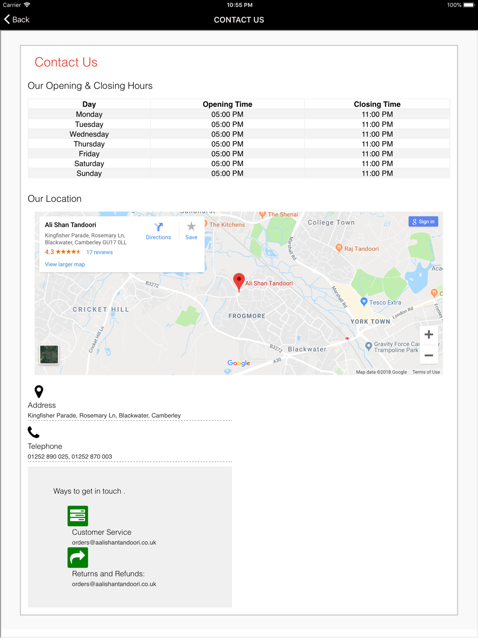
Task: Click the battery indicator in status bar
Action: click(469, 5)
